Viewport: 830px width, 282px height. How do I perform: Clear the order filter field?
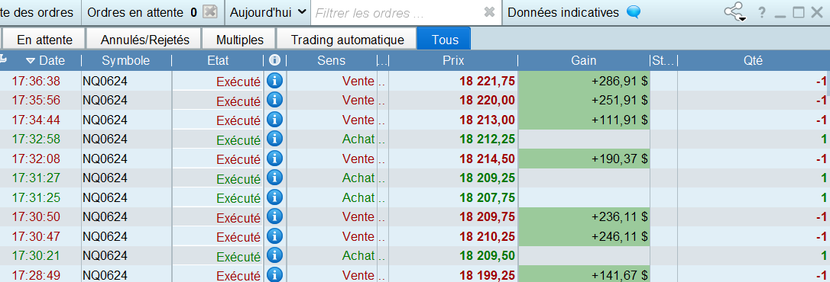coord(490,12)
